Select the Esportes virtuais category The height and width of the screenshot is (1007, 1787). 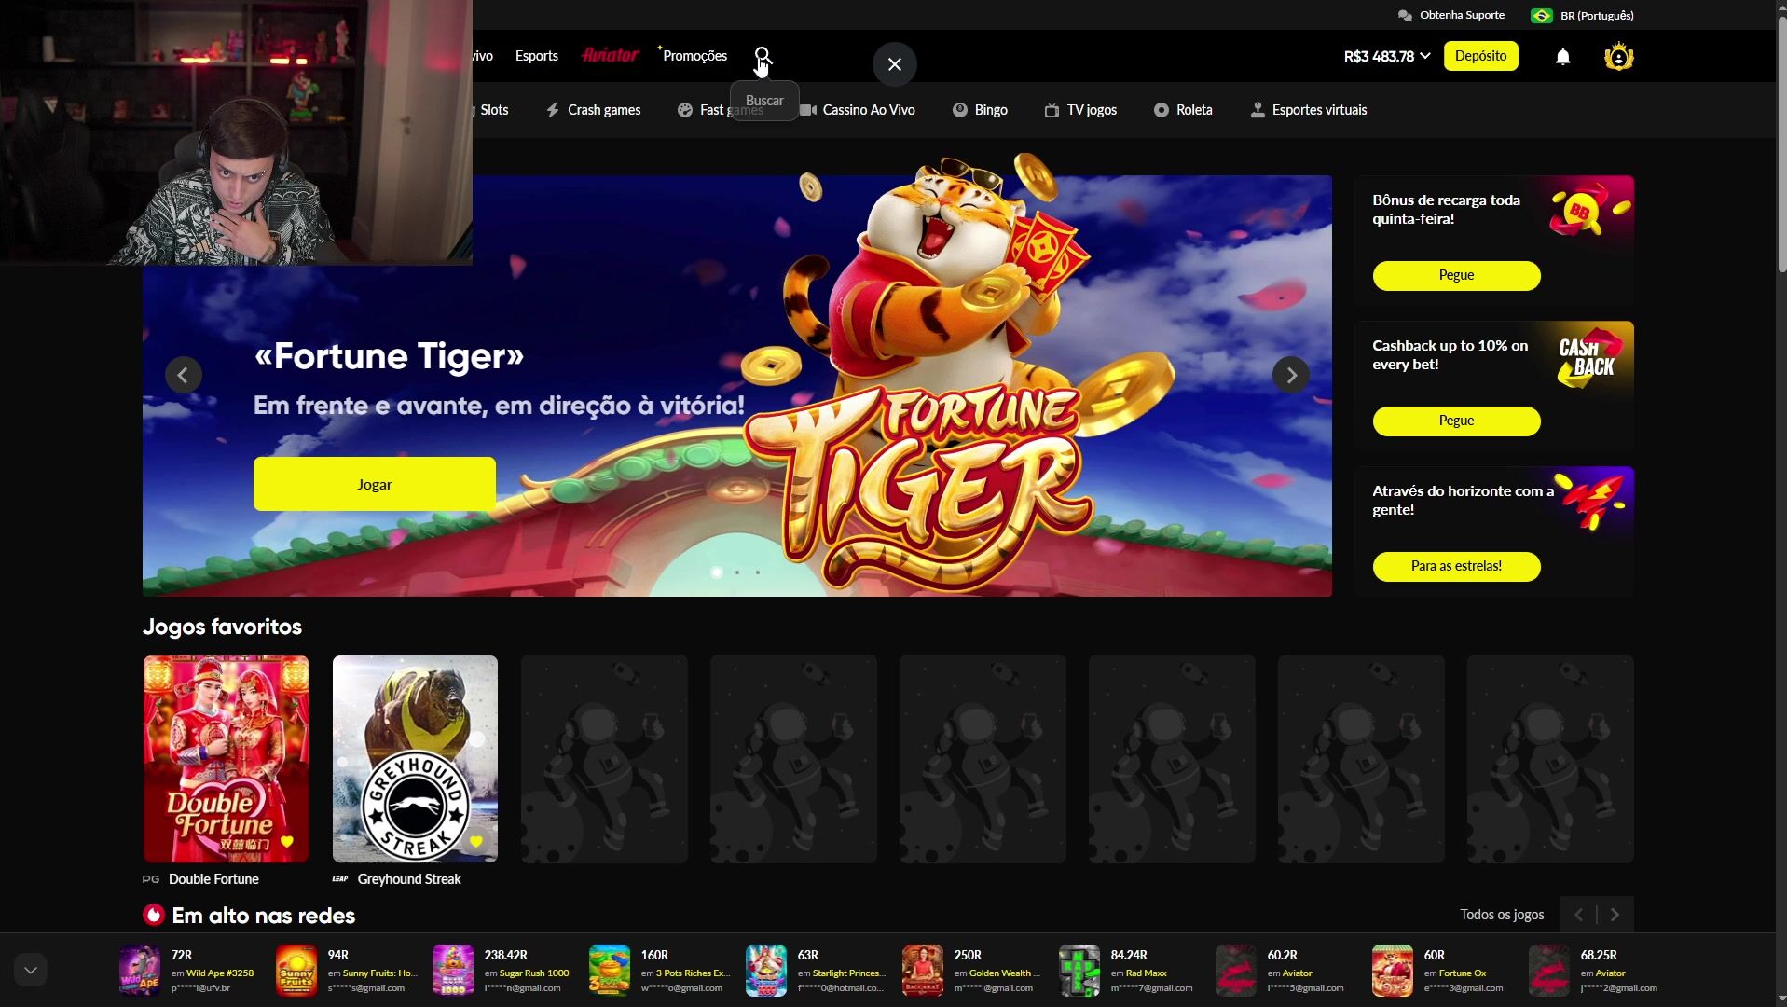pyautogui.click(x=1309, y=110)
